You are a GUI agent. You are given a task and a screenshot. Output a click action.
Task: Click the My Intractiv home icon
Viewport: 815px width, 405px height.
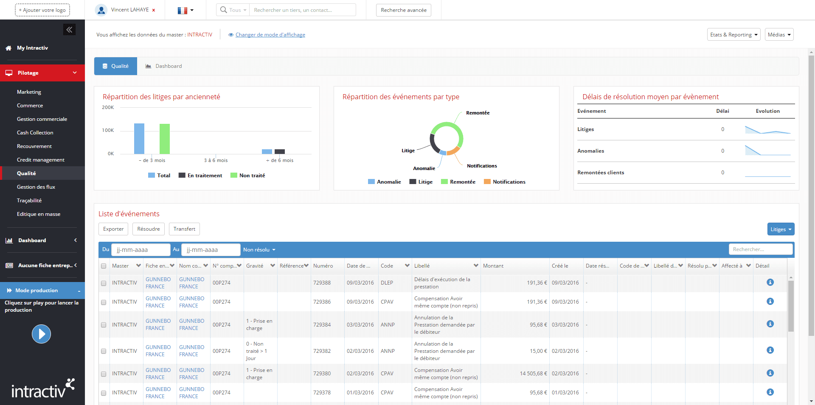[8, 48]
